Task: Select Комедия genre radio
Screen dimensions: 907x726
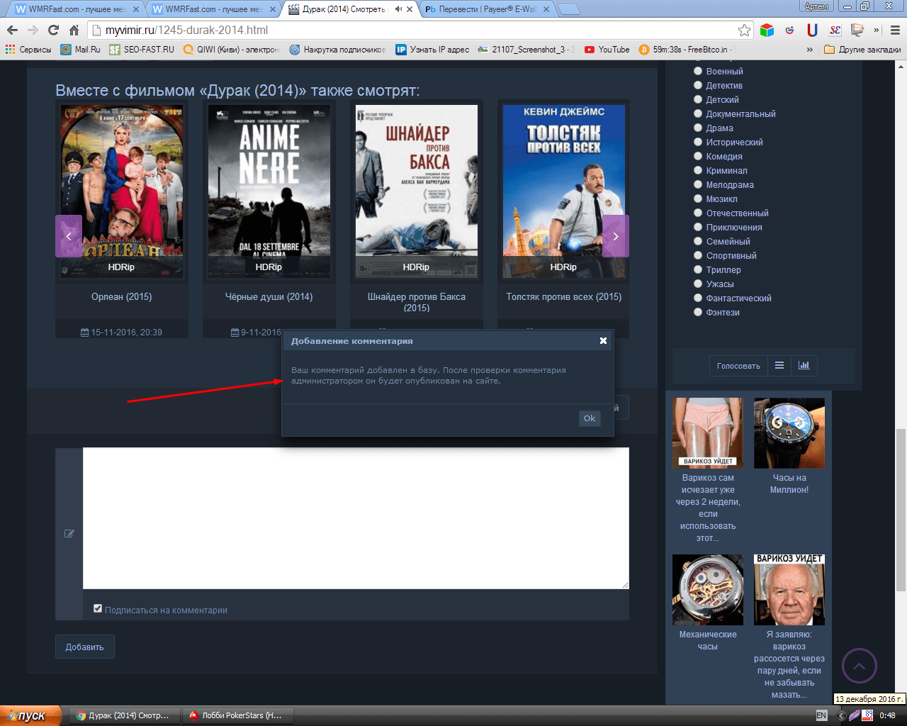Action: click(698, 156)
